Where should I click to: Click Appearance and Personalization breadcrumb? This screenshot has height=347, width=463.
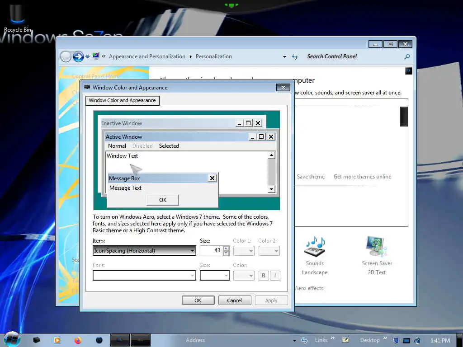pos(147,56)
